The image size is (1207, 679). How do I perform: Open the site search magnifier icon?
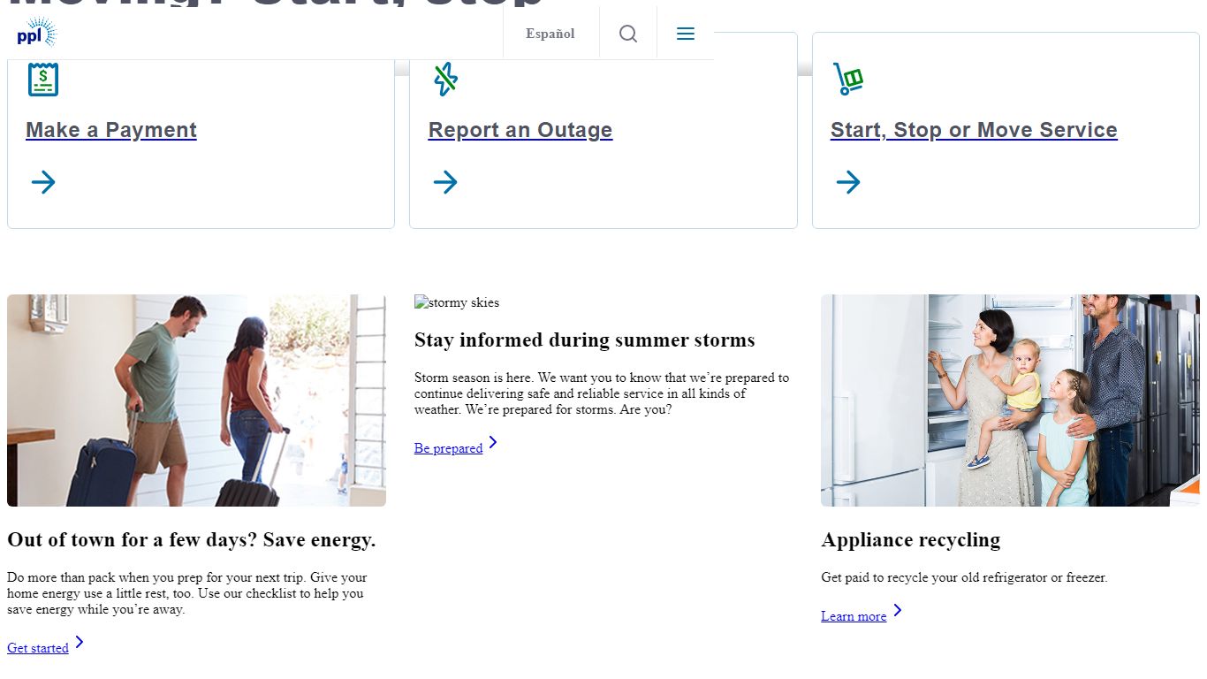pos(628,34)
